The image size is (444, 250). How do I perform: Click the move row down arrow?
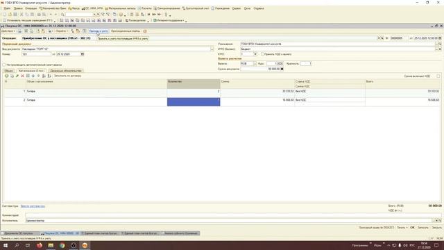click(x=39, y=76)
